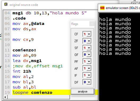Click 'int 21h' on line 15
140x101 pixels.
coord(22,71)
